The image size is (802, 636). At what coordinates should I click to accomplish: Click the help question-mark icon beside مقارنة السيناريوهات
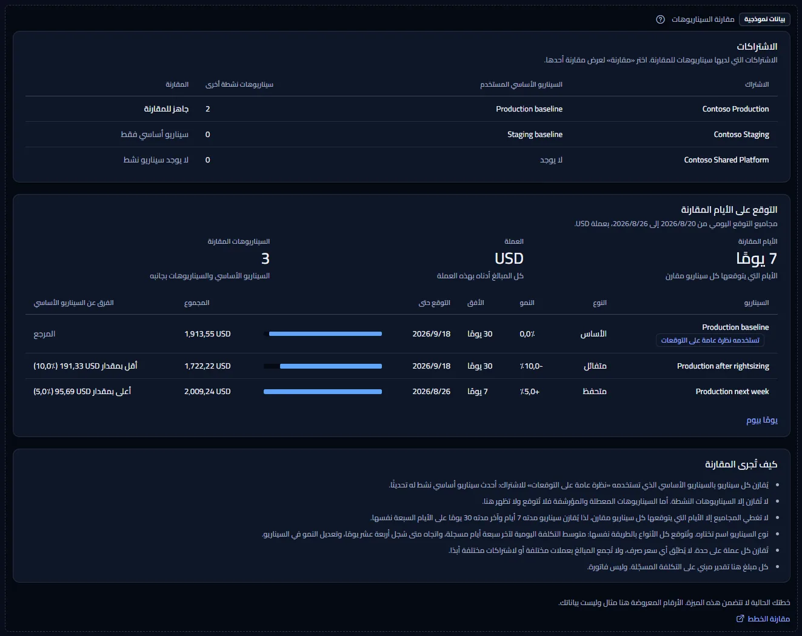(660, 19)
